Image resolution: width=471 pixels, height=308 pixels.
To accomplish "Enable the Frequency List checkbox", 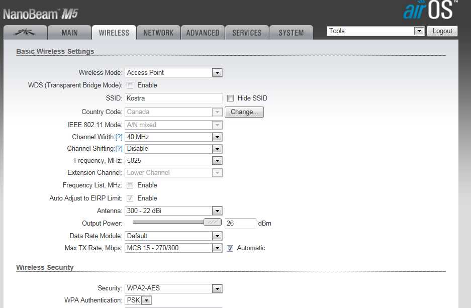I will point(130,185).
